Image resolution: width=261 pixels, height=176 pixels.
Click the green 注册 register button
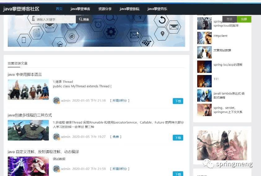(244, 19)
